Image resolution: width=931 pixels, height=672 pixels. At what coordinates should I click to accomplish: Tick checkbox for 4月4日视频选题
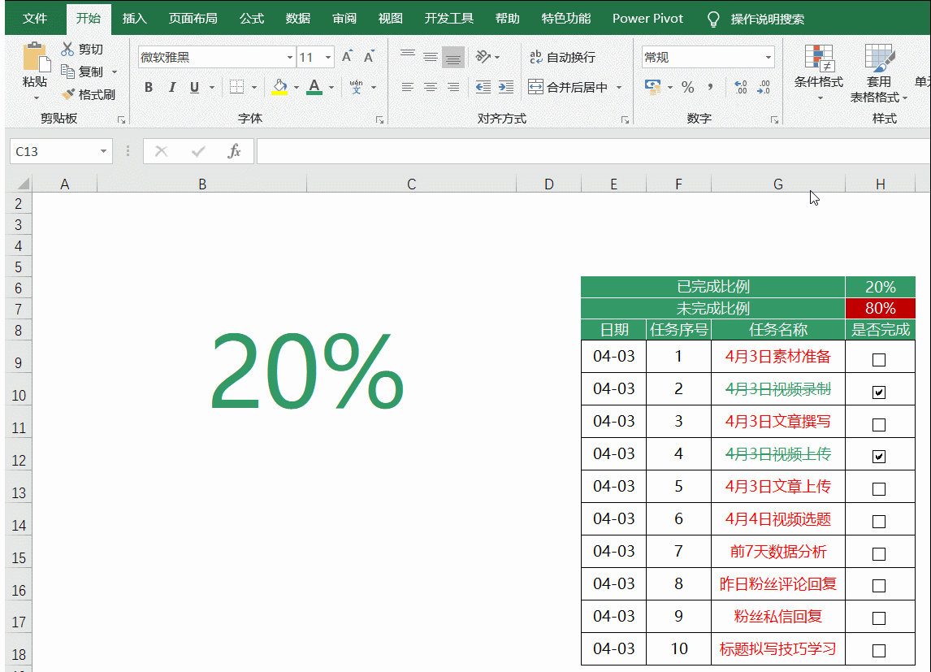point(879,521)
